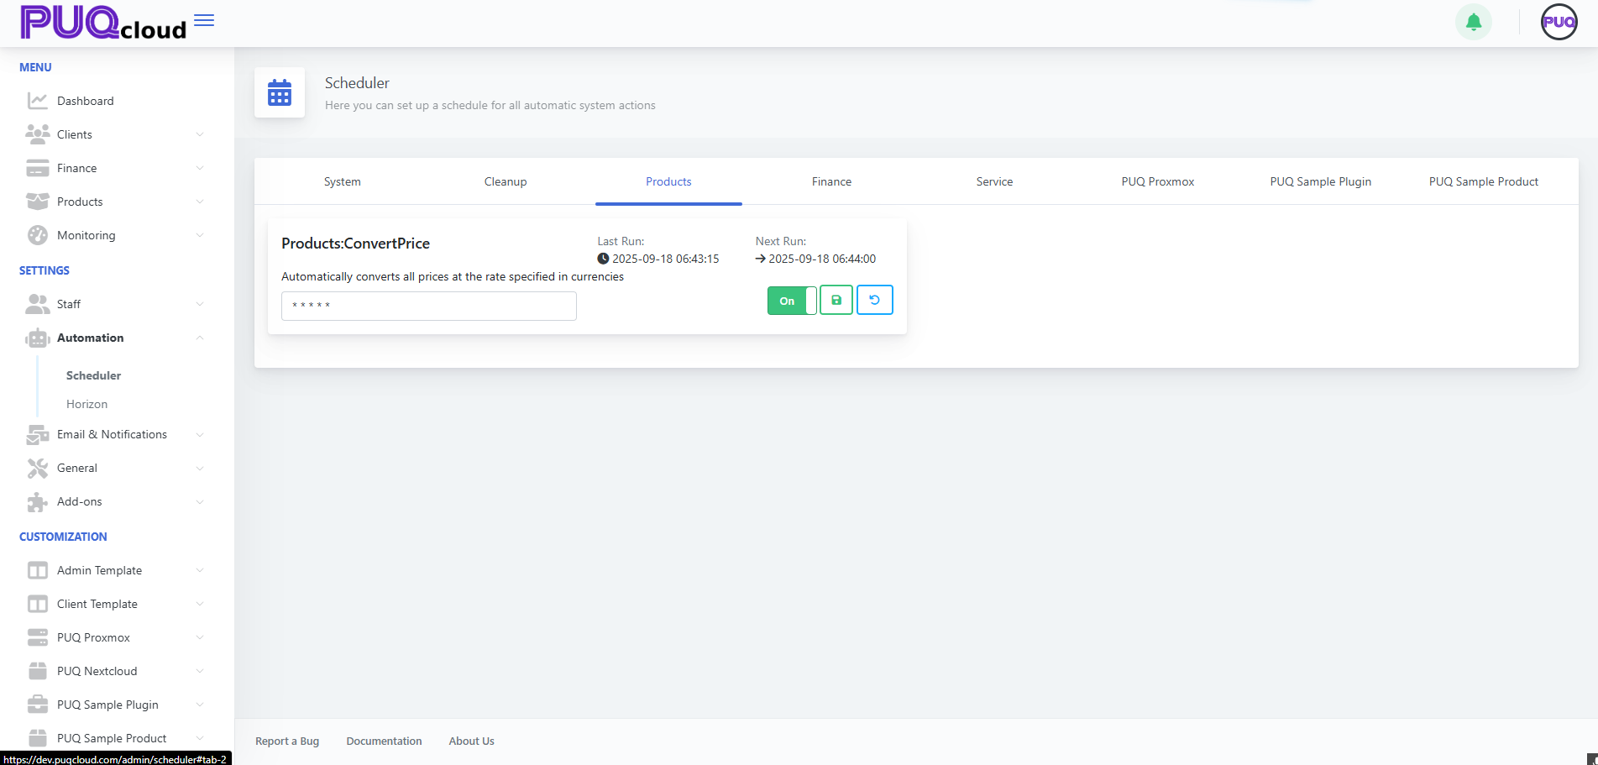
Task: Click the Staff users icon
Action: (x=38, y=304)
